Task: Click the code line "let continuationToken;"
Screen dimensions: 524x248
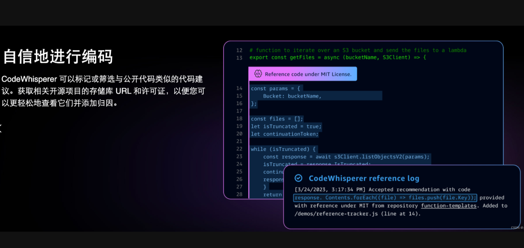Action: coord(285,134)
